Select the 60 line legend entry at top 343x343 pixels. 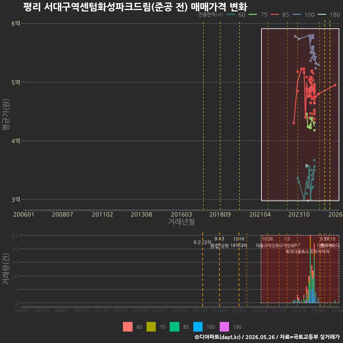(236, 15)
